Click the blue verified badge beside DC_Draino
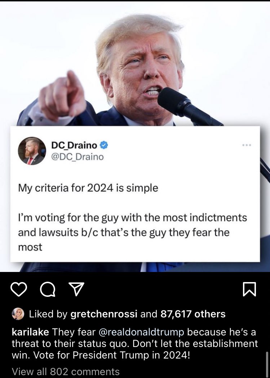 [104, 145]
